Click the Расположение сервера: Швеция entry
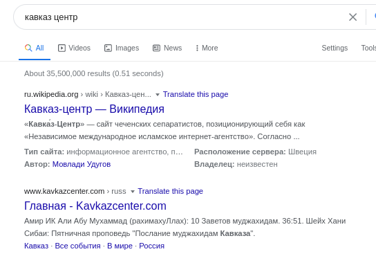Image resolution: width=376 pixels, height=263 pixels. click(255, 152)
